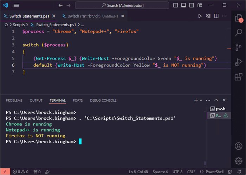The width and height of the screenshot is (246, 175).
Task: Switch to the OUTPUT panel tab
Action: coord(36,101)
